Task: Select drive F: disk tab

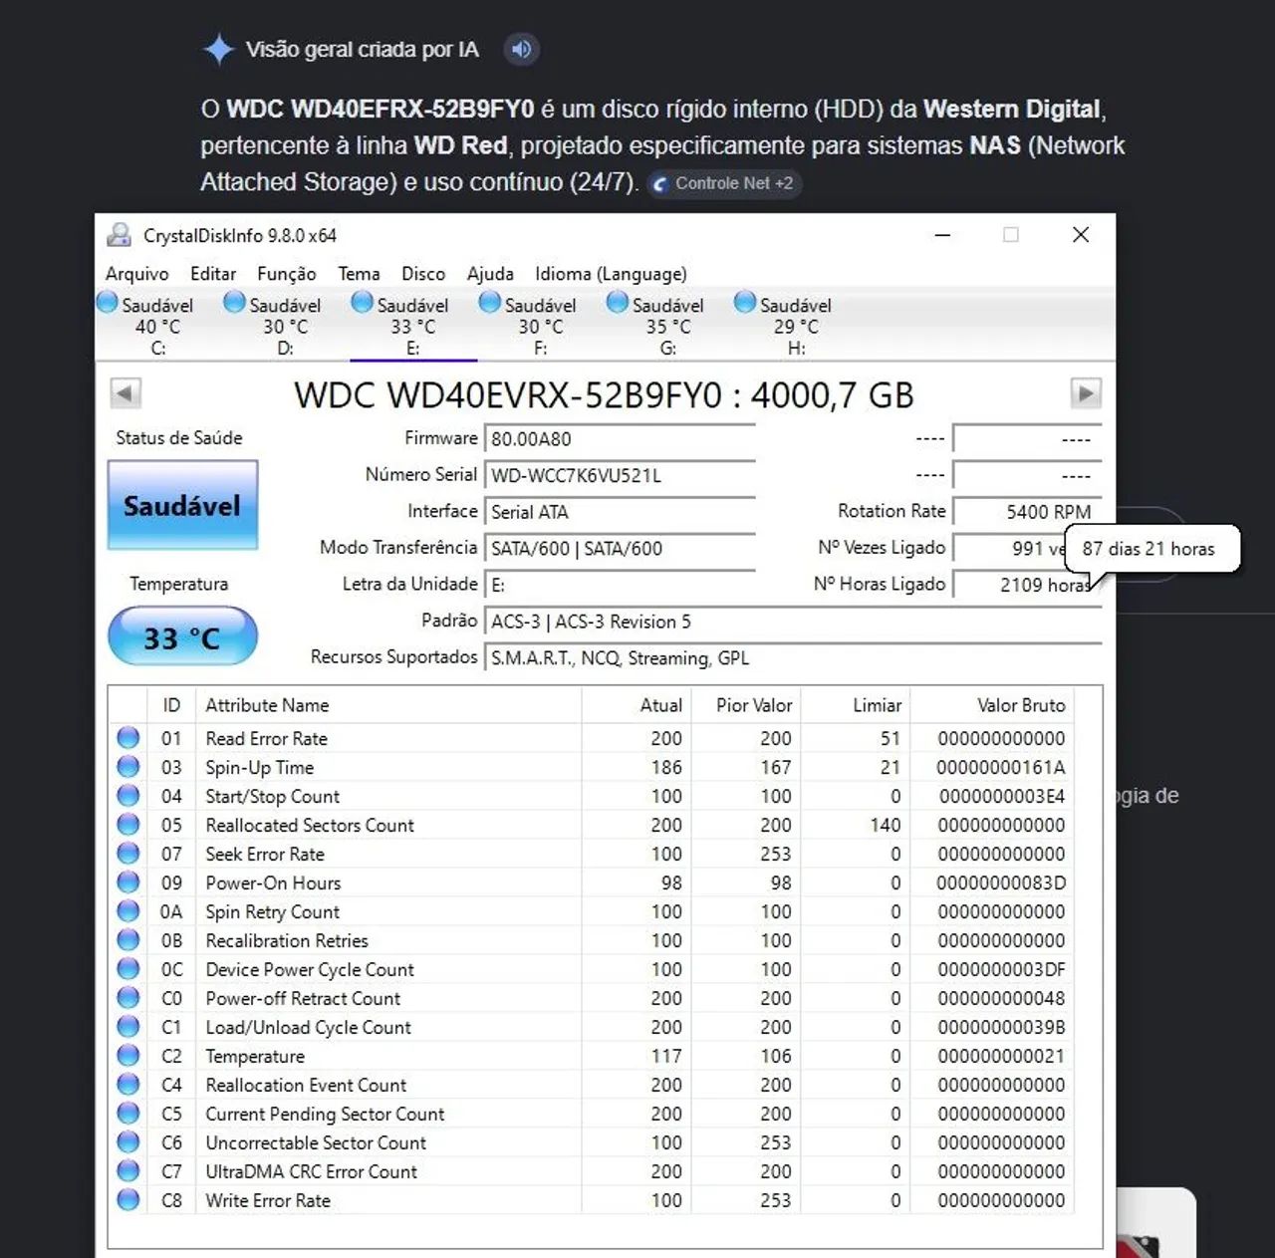Action: click(x=541, y=325)
